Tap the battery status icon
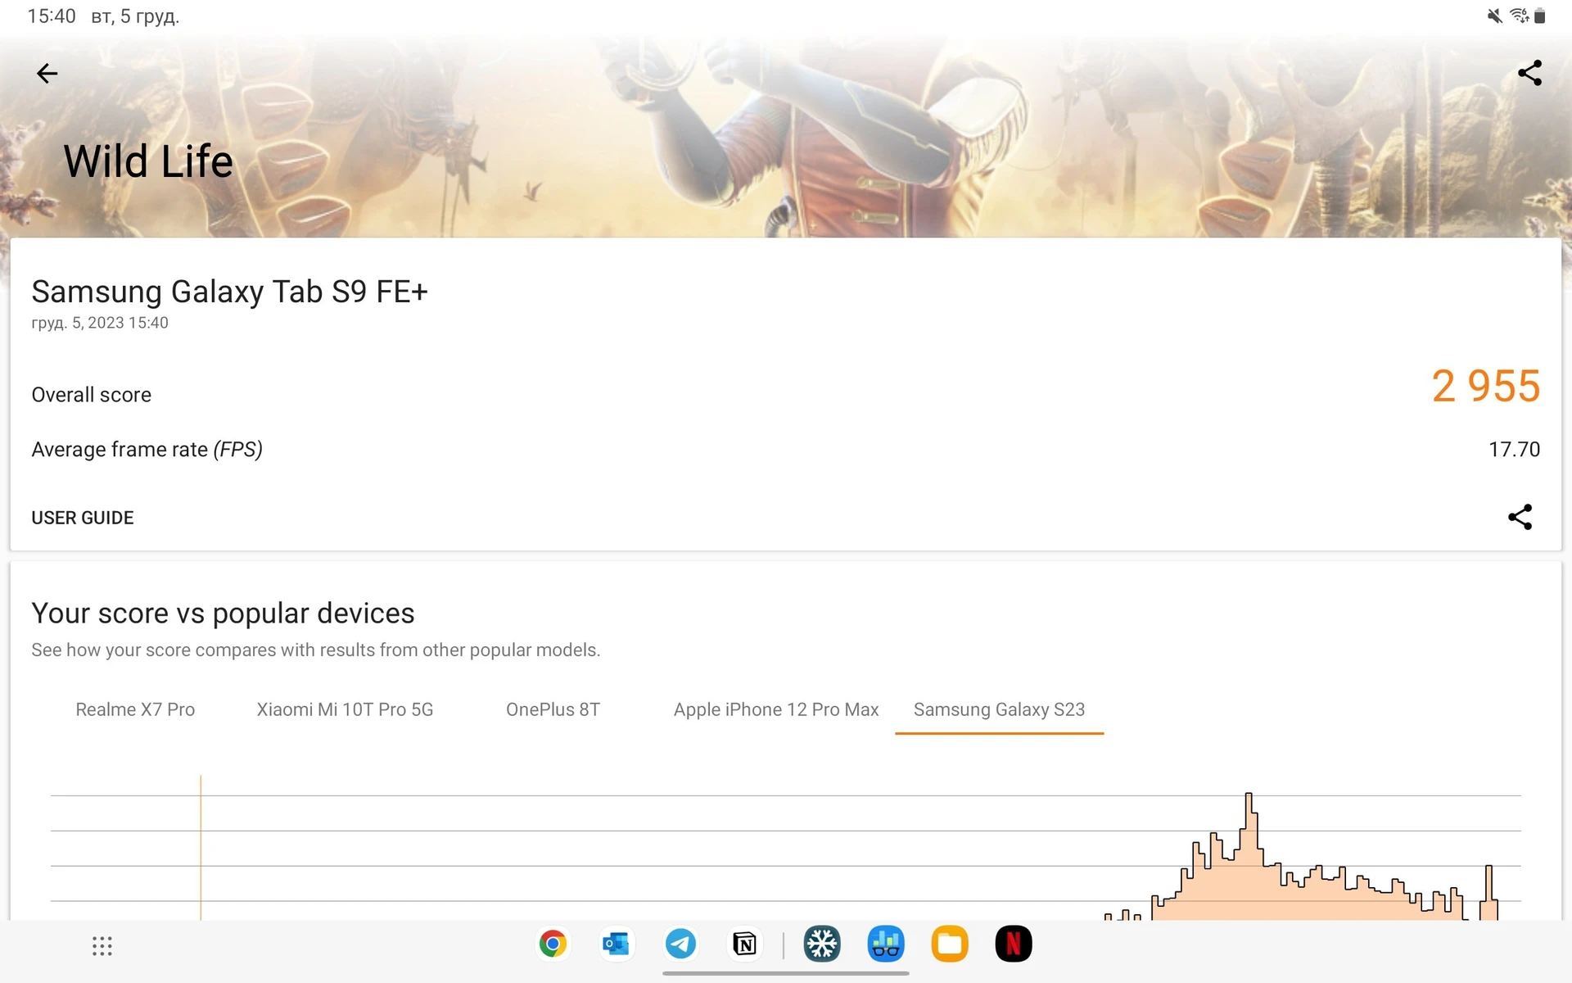Image resolution: width=1572 pixels, height=983 pixels. 1539,16
